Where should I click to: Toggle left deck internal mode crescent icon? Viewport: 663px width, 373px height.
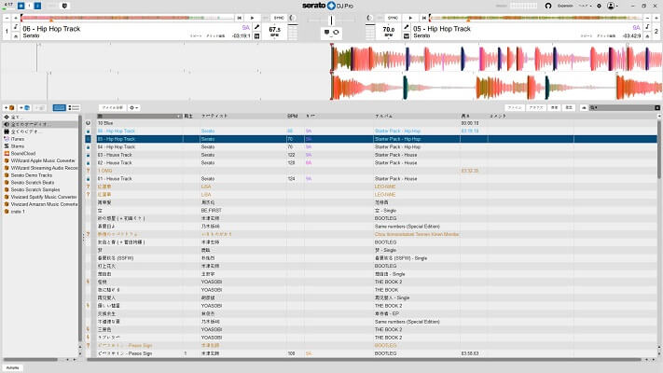coord(292,18)
